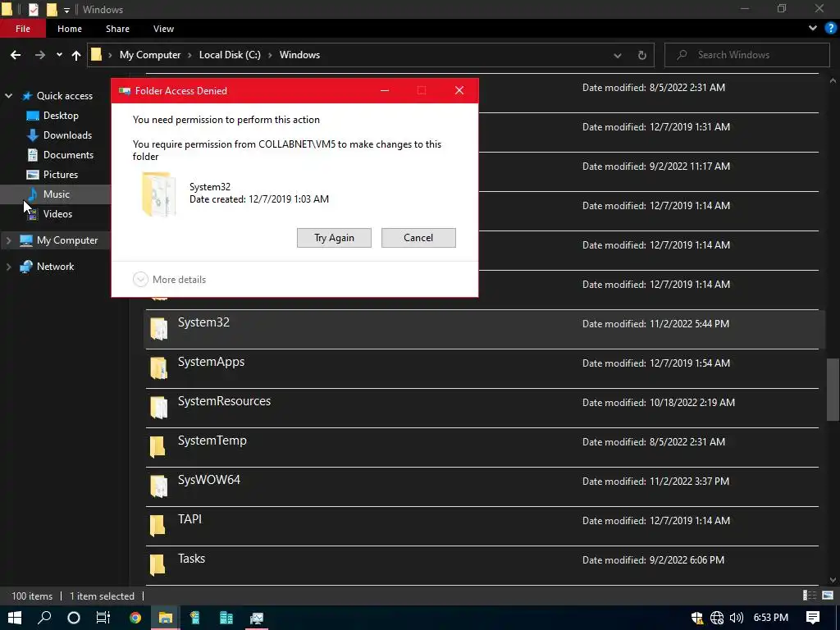
Task: Minimize the Folder Access Denied dialog
Action: click(385, 90)
